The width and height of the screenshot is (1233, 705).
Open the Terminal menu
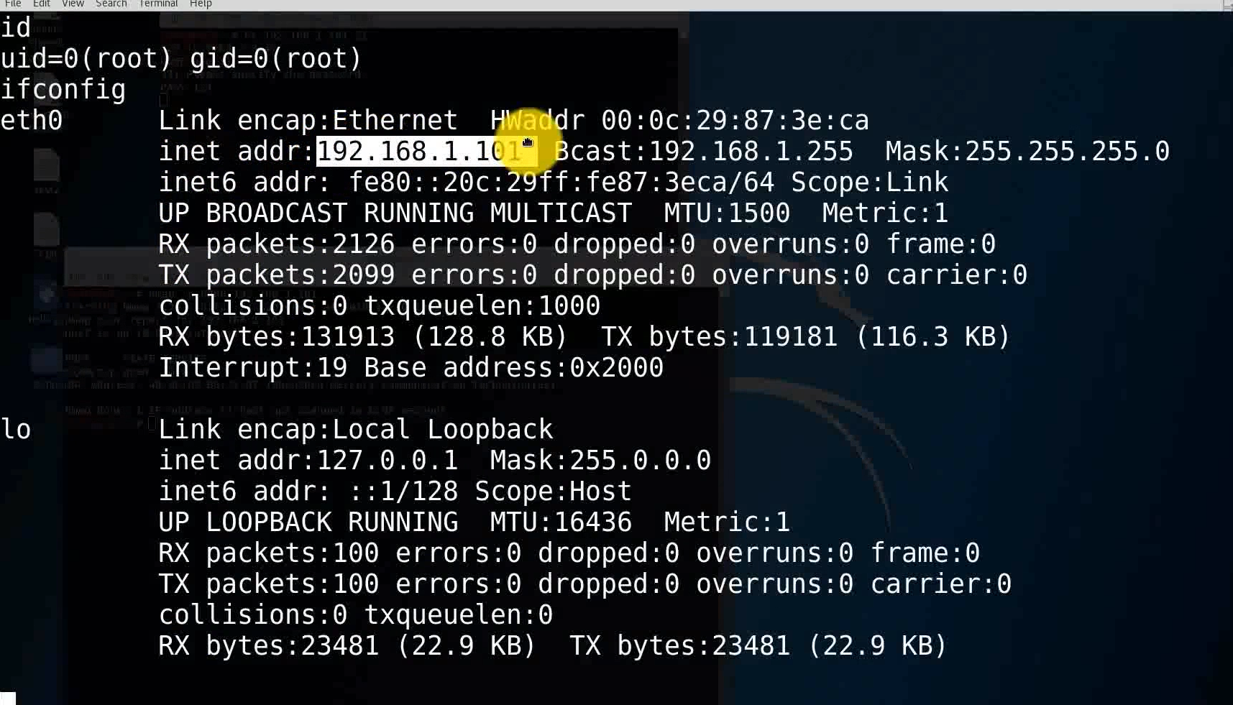click(x=158, y=4)
